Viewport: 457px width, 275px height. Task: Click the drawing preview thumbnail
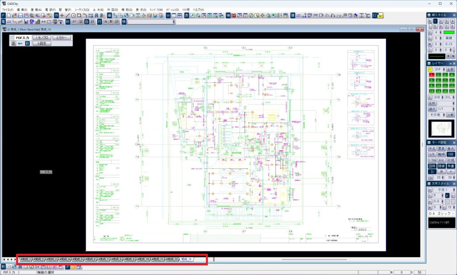[x=441, y=128]
